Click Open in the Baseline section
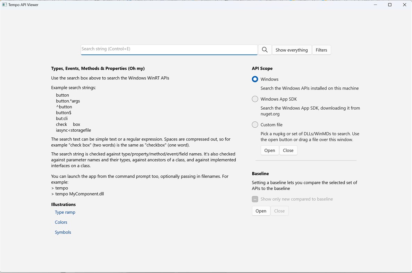The width and height of the screenshot is (412, 273). [261, 211]
